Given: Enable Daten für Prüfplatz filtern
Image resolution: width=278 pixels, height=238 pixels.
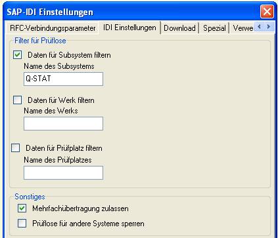Looking at the screenshot, I should point(15,148).
